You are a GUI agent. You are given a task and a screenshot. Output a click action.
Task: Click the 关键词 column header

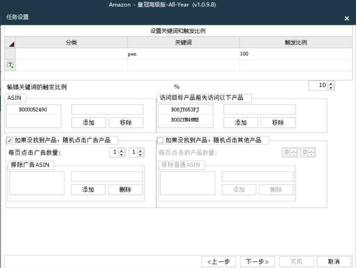(x=183, y=42)
